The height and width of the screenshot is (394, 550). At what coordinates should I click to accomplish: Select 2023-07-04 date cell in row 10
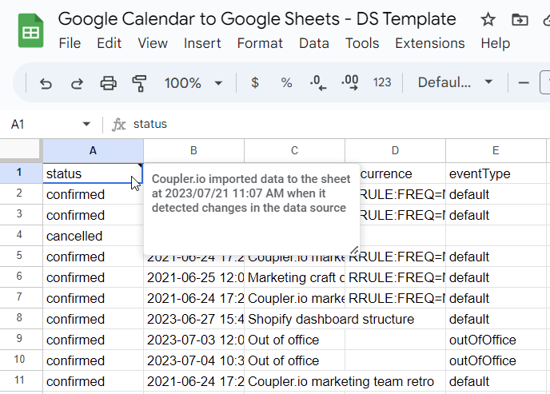[x=193, y=360]
